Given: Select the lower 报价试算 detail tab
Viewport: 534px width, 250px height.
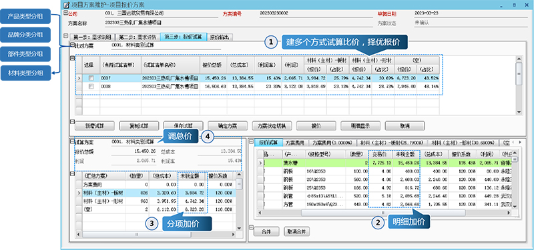Looking at the screenshot, I should click(268, 143).
